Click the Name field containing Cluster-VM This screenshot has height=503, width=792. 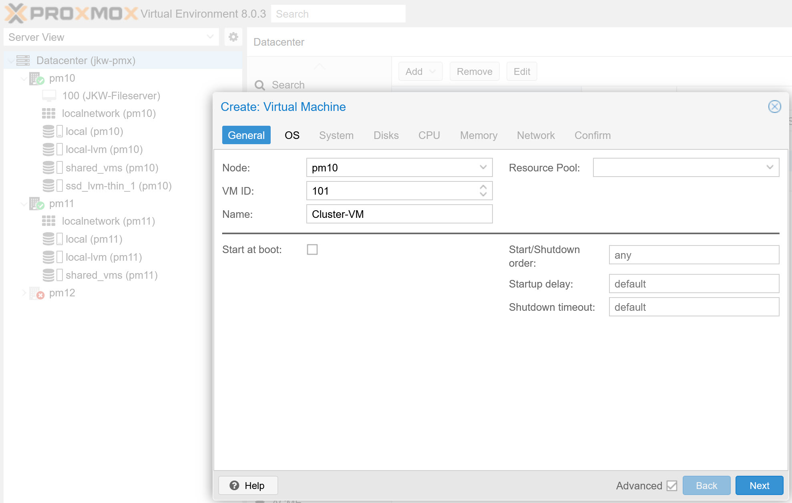[x=399, y=214]
